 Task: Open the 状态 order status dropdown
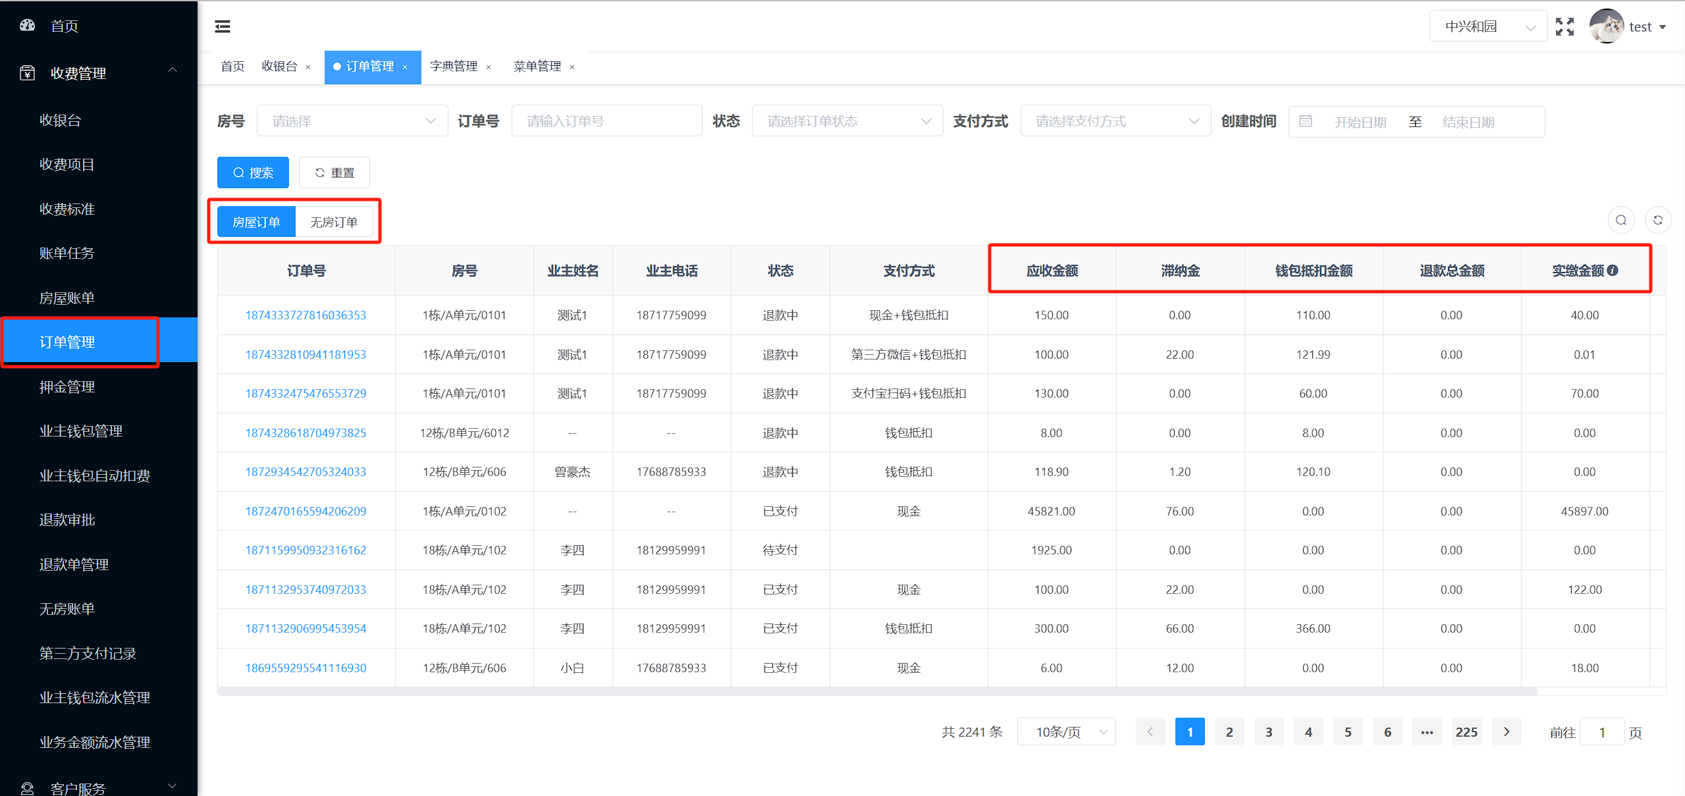tap(847, 121)
